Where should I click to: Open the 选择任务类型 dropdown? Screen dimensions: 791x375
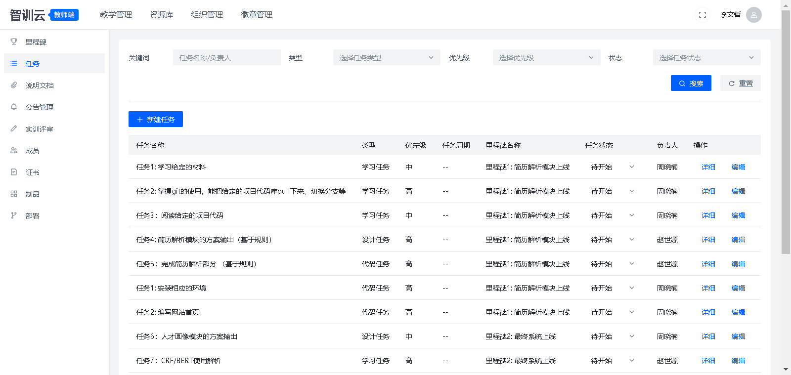[x=387, y=58]
